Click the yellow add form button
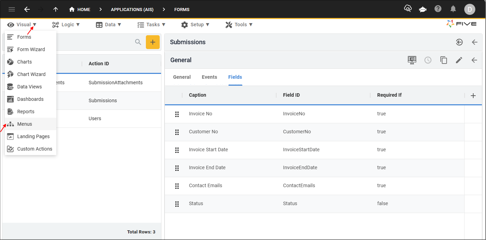Screen dimensions: 486x240 [153, 42]
